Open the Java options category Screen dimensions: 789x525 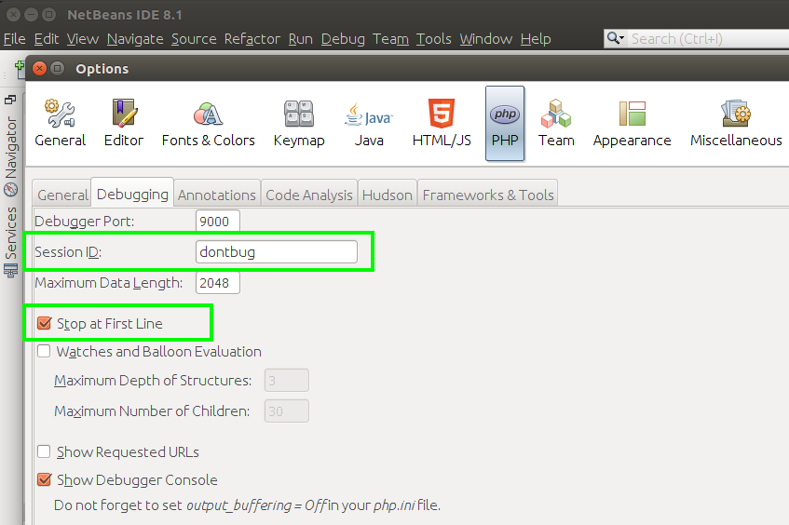click(x=369, y=123)
